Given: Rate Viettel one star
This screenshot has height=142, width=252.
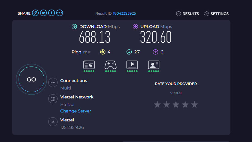Looking at the screenshot, I should [157, 104].
